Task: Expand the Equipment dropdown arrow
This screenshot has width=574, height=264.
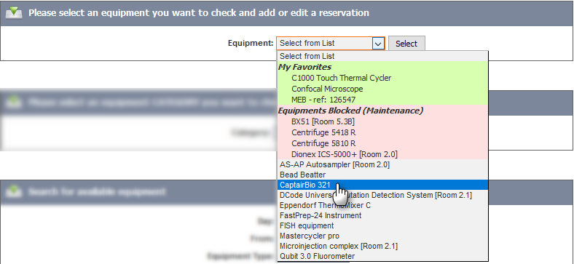Action: coord(378,44)
